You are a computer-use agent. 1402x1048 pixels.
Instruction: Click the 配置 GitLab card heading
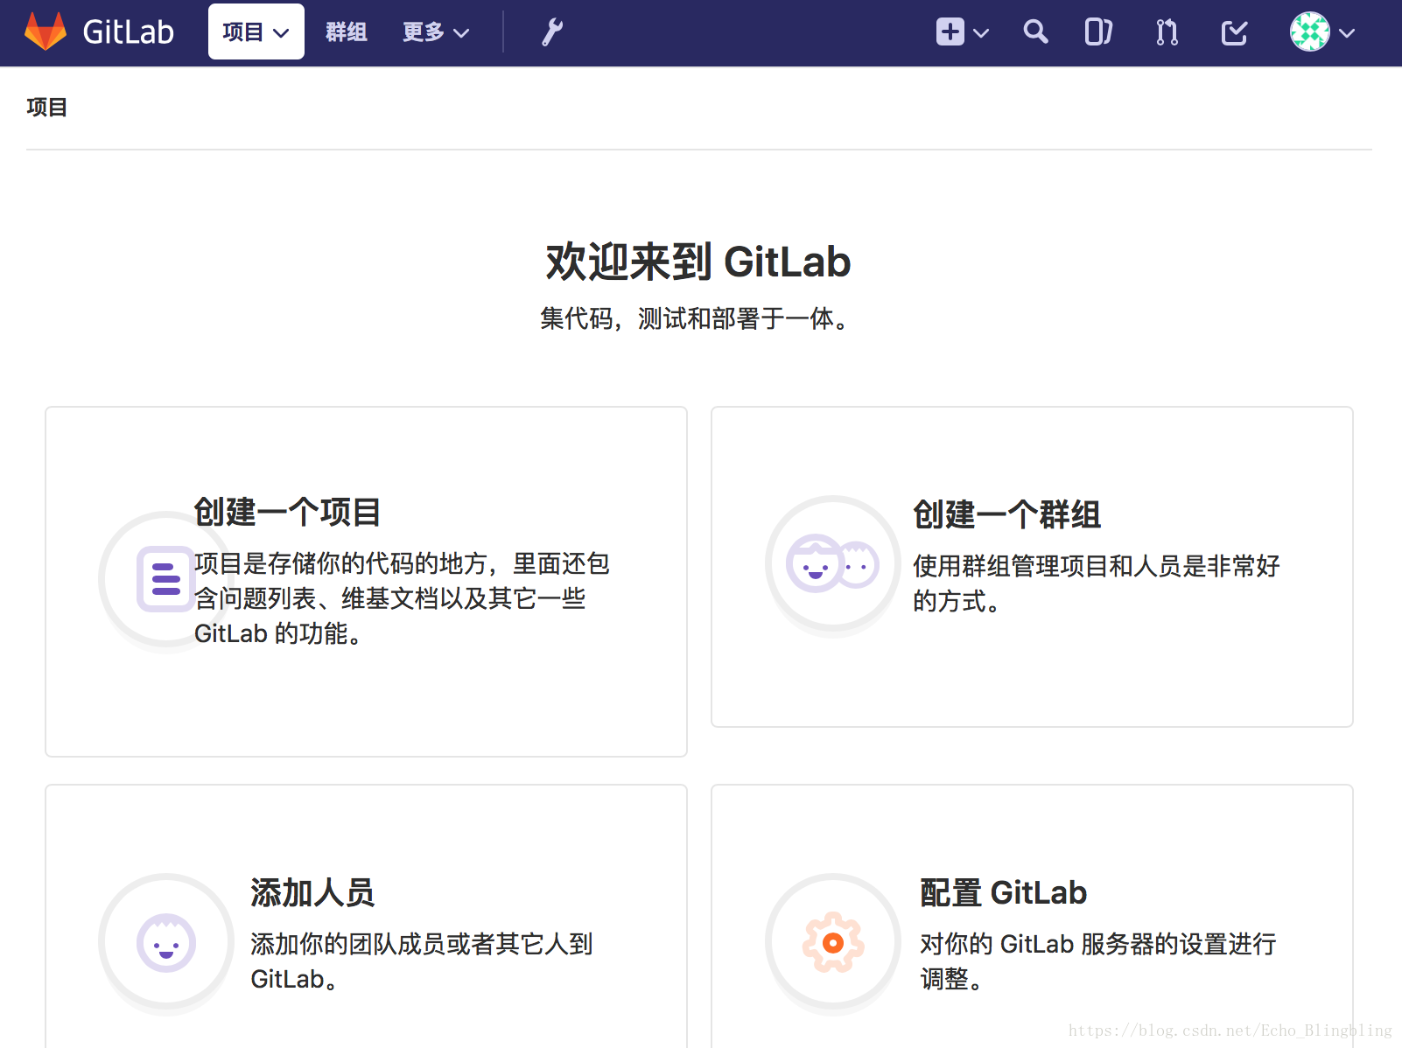(x=1003, y=892)
